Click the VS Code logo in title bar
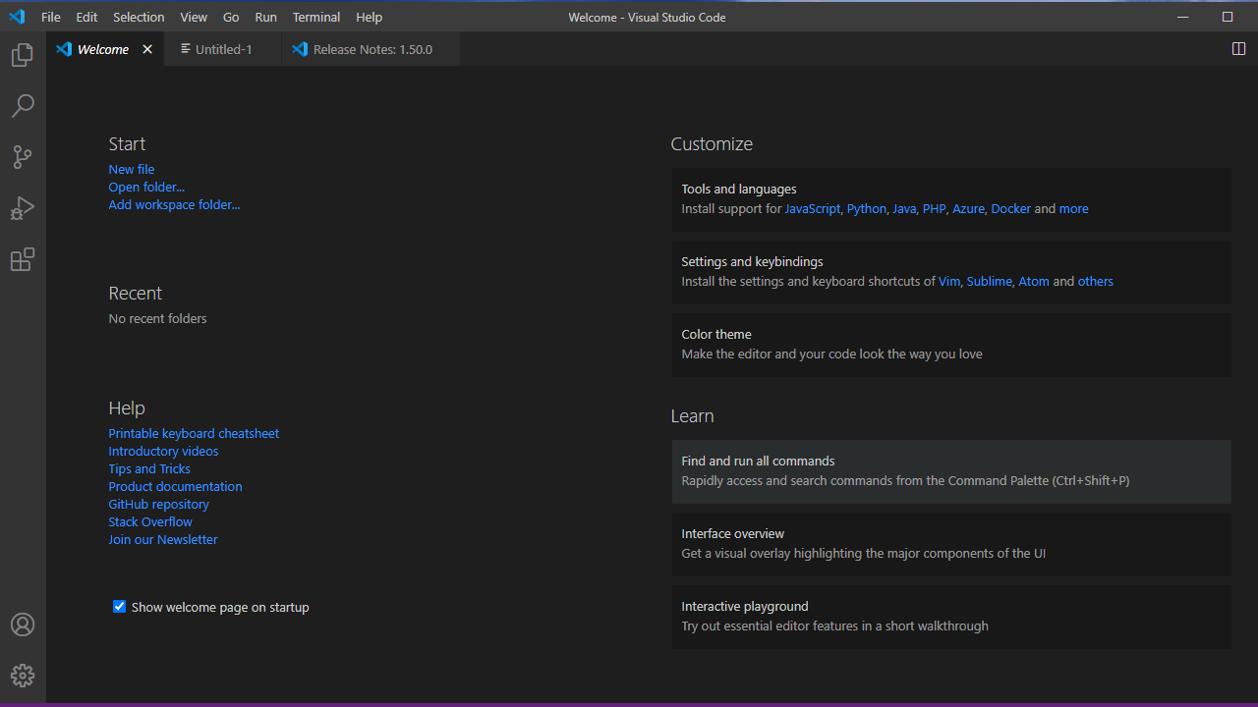The image size is (1258, 707). 16,17
